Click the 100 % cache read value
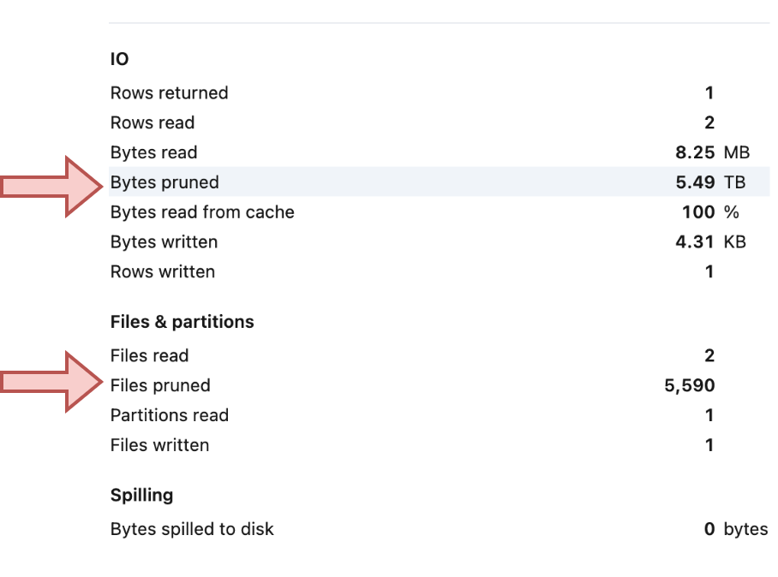This screenshot has height=577, width=778. [x=710, y=212]
